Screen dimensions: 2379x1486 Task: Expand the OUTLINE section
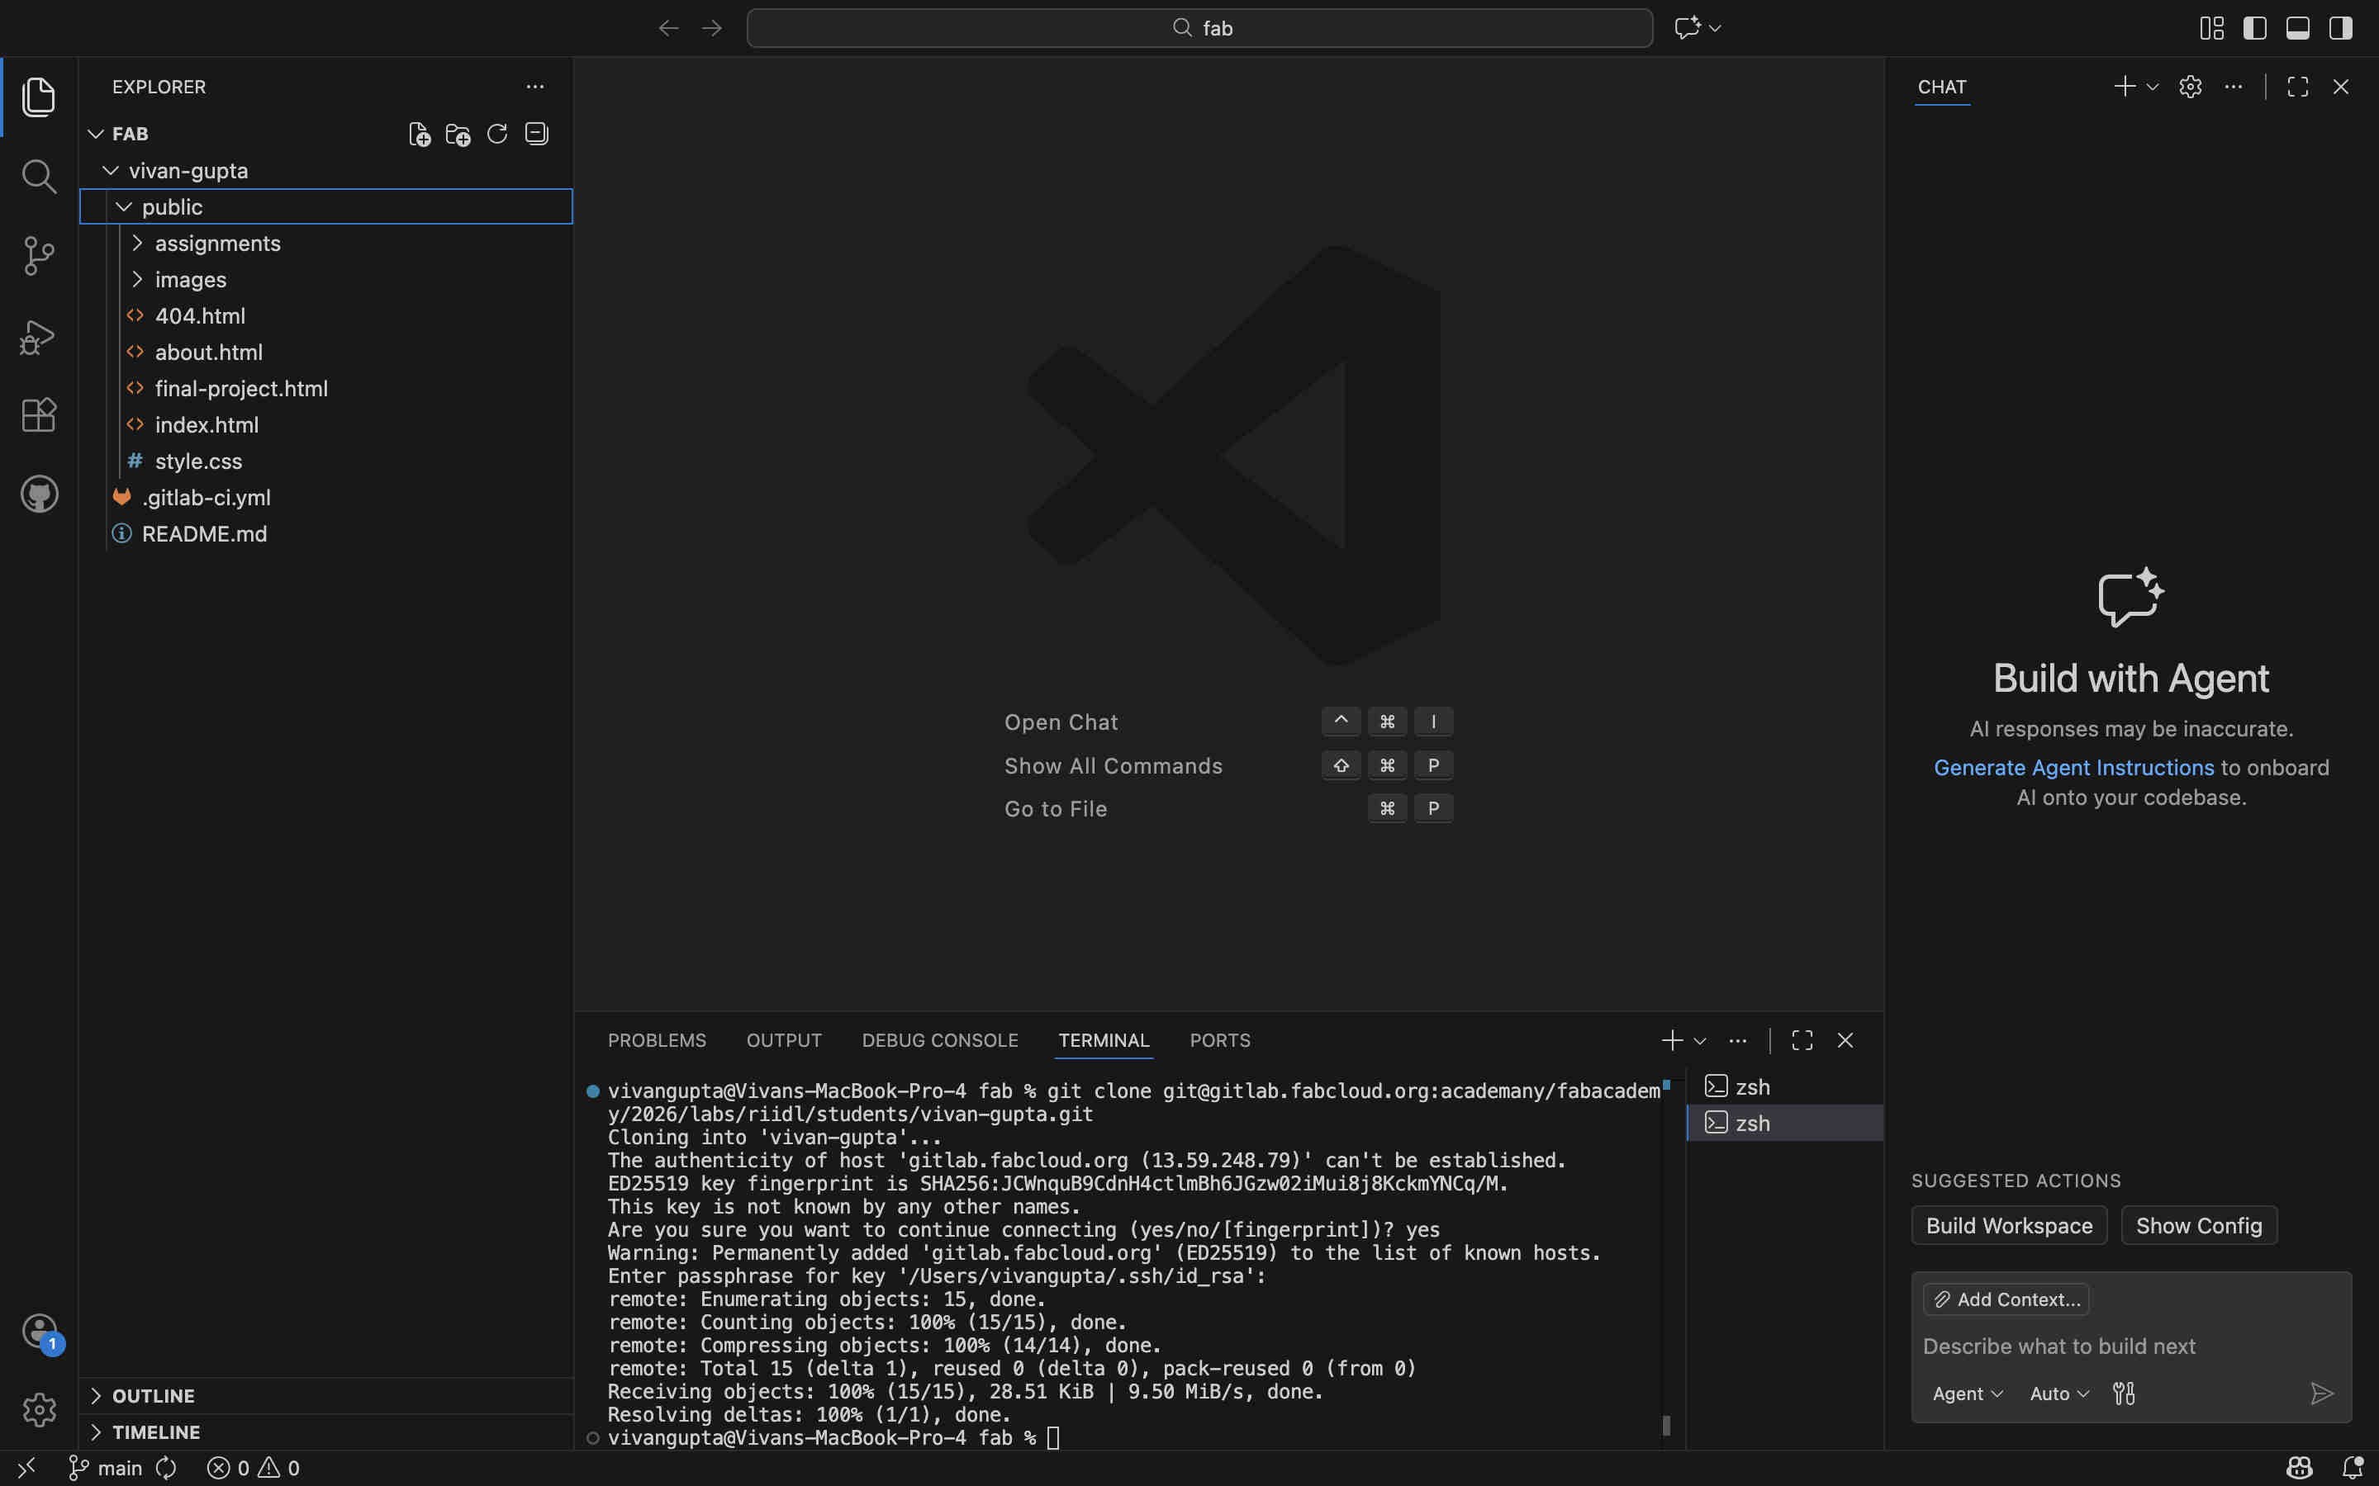point(152,1395)
